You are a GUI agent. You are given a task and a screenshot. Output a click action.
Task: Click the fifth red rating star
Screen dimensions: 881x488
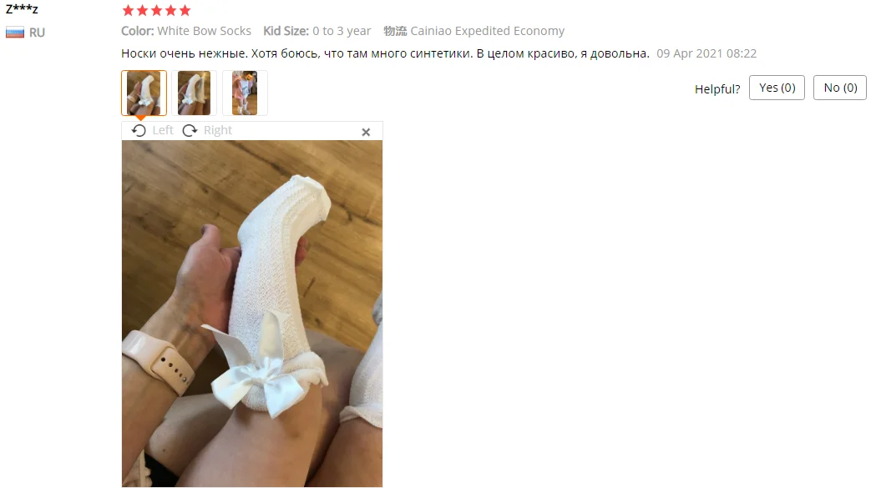tap(185, 11)
